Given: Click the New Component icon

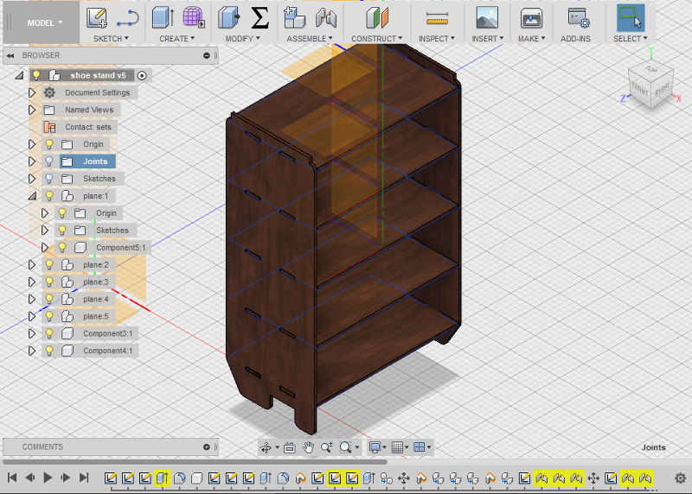Looking at the screenshot, I should 294,18.
